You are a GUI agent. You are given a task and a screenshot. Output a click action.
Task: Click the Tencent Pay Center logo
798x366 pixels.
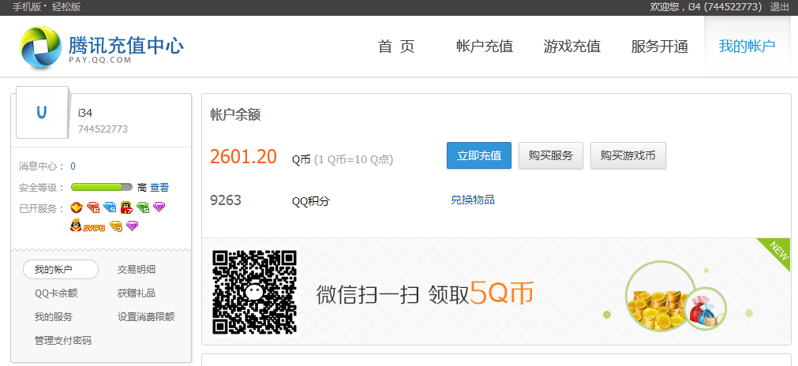[x=102, y=47]
